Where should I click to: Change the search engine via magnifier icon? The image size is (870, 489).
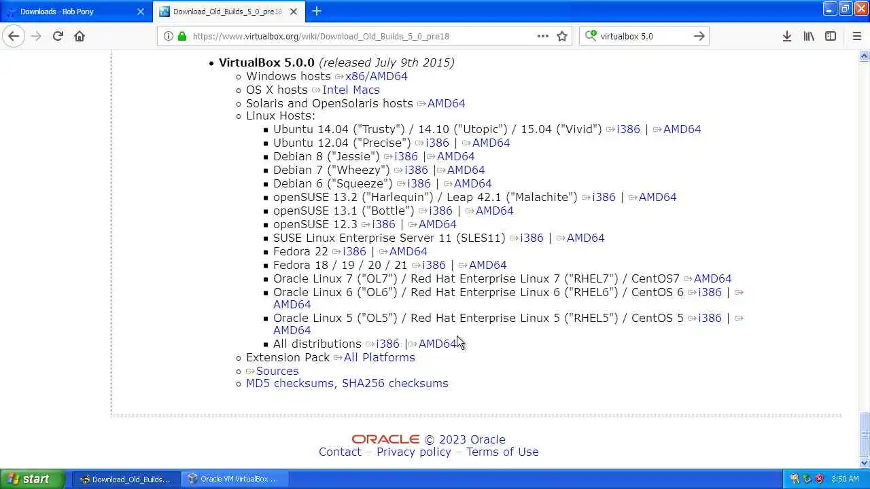(591, 36)
